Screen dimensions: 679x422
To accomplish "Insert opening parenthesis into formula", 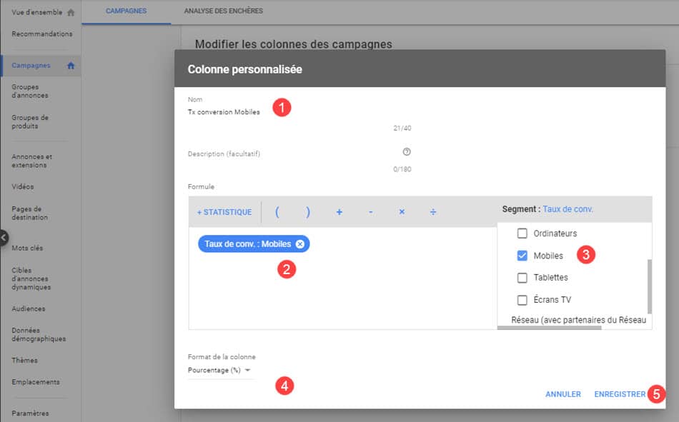I will click(x=277, y=212).
